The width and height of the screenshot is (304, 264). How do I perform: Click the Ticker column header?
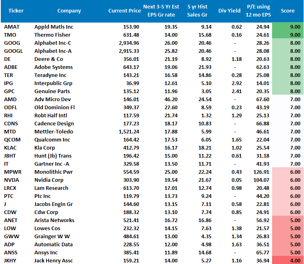(16, 11)
